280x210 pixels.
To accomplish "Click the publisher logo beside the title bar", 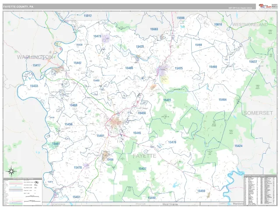I will click(x=266, y=7).
